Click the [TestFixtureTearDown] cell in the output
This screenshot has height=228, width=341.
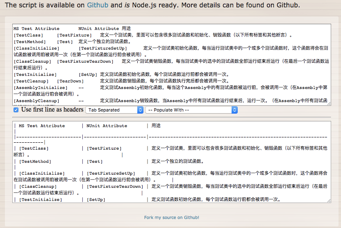pos(115,187)
